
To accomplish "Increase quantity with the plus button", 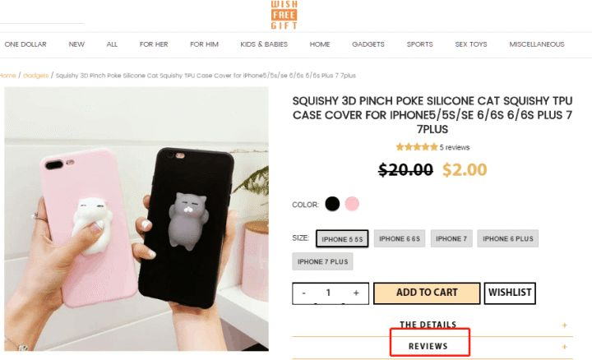I will pos(356,293).
